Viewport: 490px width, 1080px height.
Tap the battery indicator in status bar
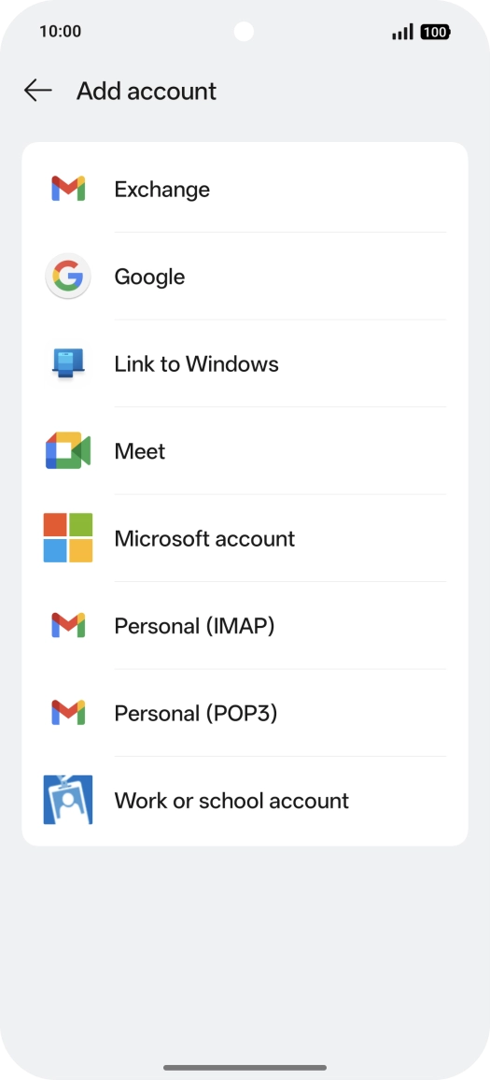coord(435,32)
